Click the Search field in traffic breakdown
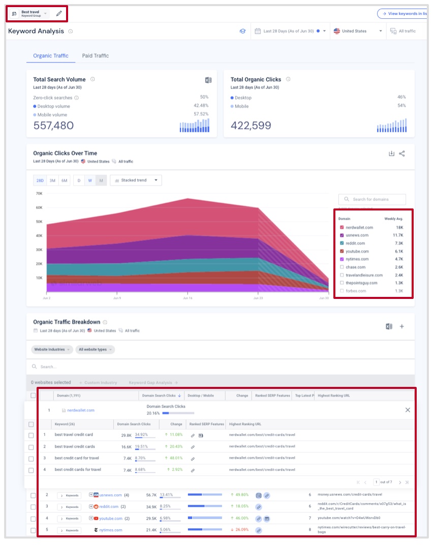Viewport: 435px width, 545px height. [220, 367]
